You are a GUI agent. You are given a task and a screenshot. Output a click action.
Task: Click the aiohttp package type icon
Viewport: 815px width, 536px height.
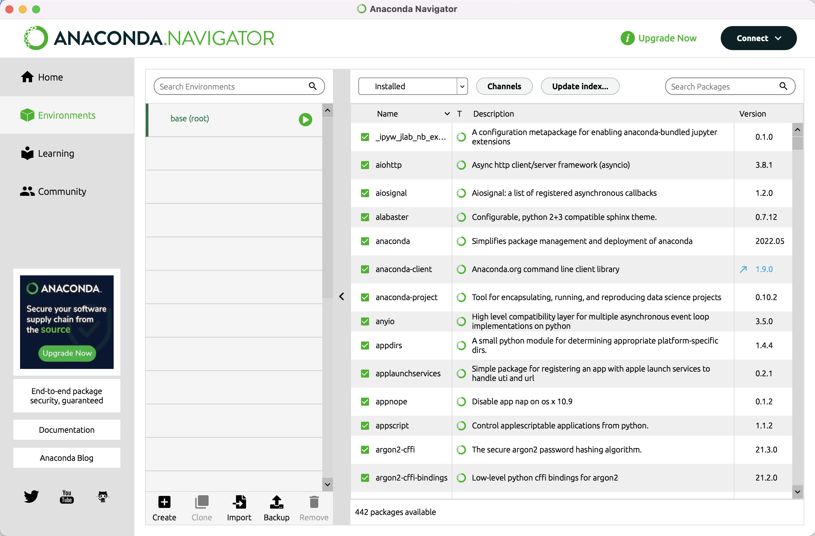(x=461, y=165)
